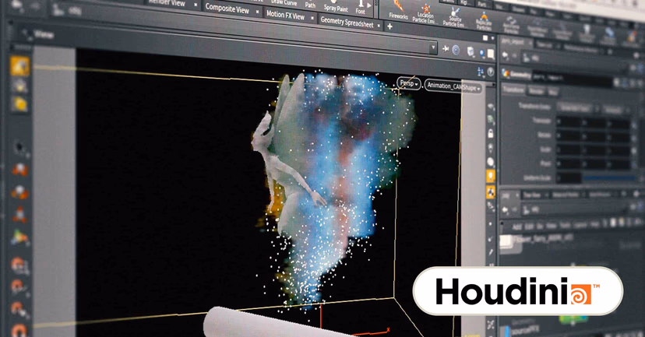
Task: Expand the shelf arrow next to Font
Action: click(369, 5)
